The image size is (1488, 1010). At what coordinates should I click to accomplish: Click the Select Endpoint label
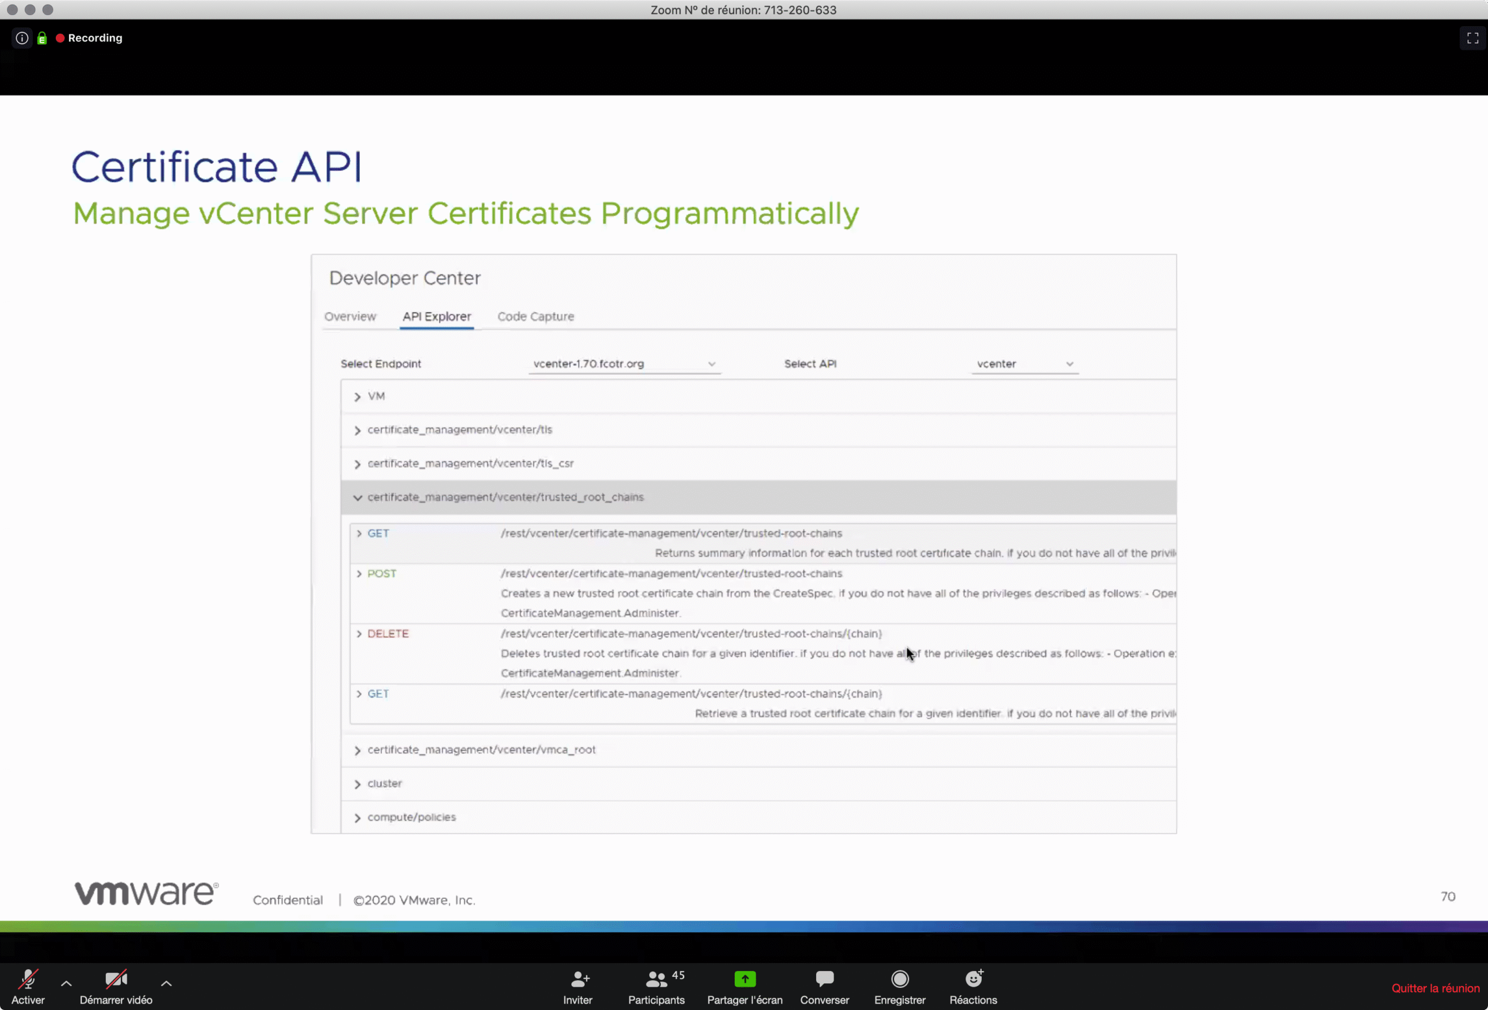tap(381, 364)
